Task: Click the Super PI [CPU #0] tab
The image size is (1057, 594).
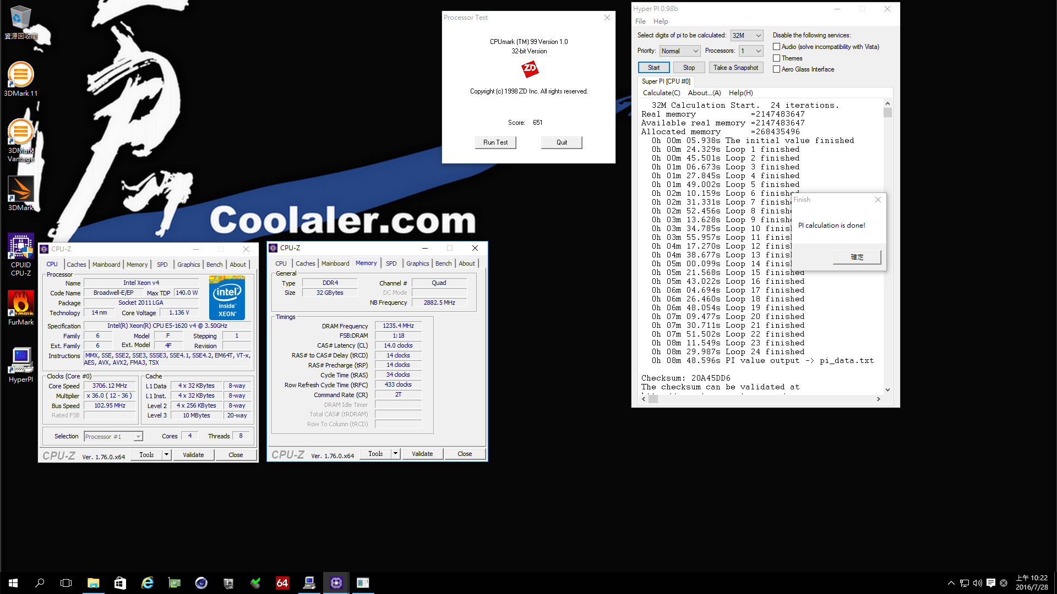Action: 666,81
